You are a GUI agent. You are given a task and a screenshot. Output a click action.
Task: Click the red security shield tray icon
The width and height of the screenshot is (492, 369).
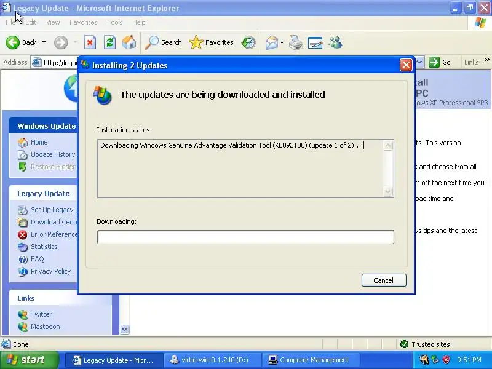pos(446,360)
